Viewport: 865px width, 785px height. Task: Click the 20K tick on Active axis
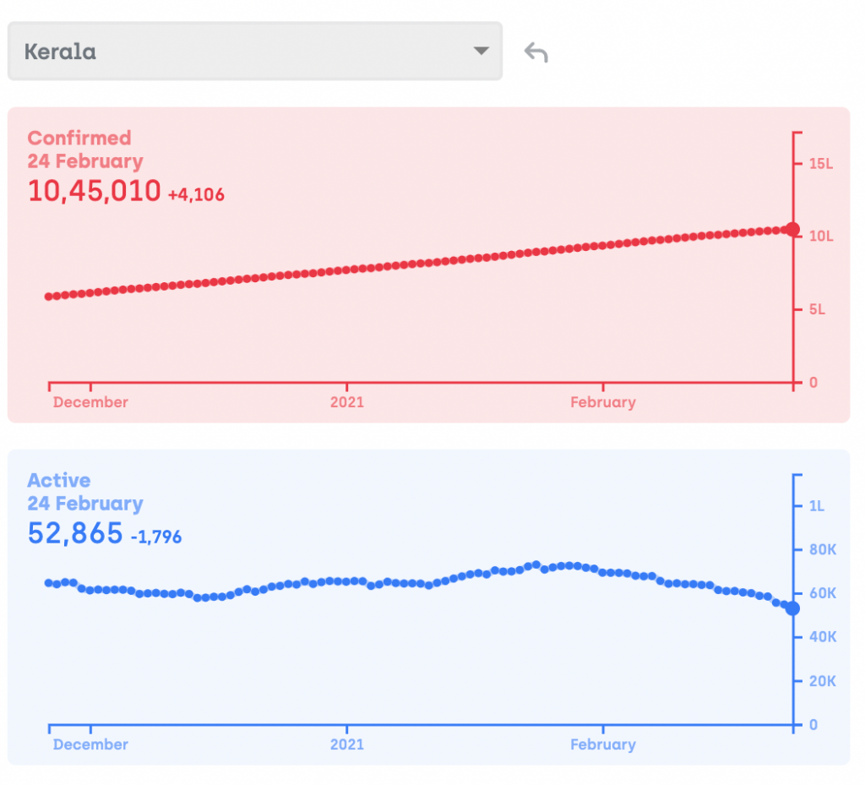(x=822, y=681)
